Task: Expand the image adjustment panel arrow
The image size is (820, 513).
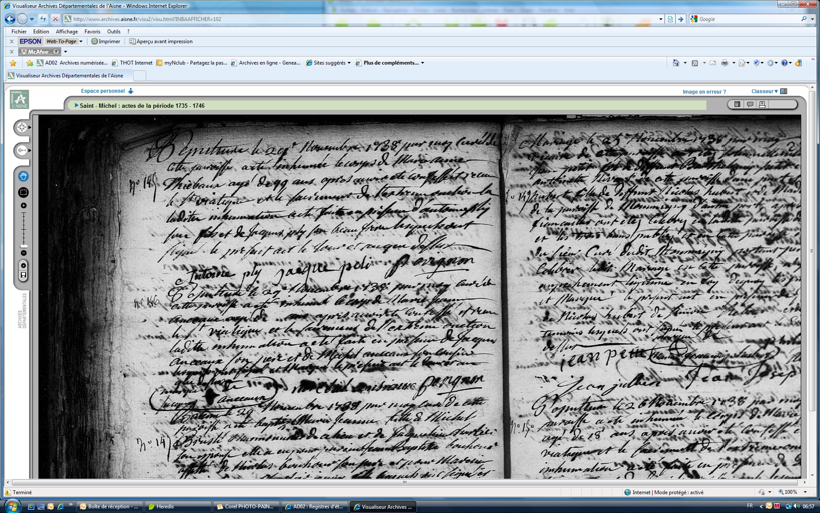Action: point(29,150)
